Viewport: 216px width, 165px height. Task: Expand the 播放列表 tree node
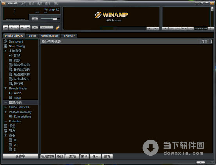[x=5, y=103]
